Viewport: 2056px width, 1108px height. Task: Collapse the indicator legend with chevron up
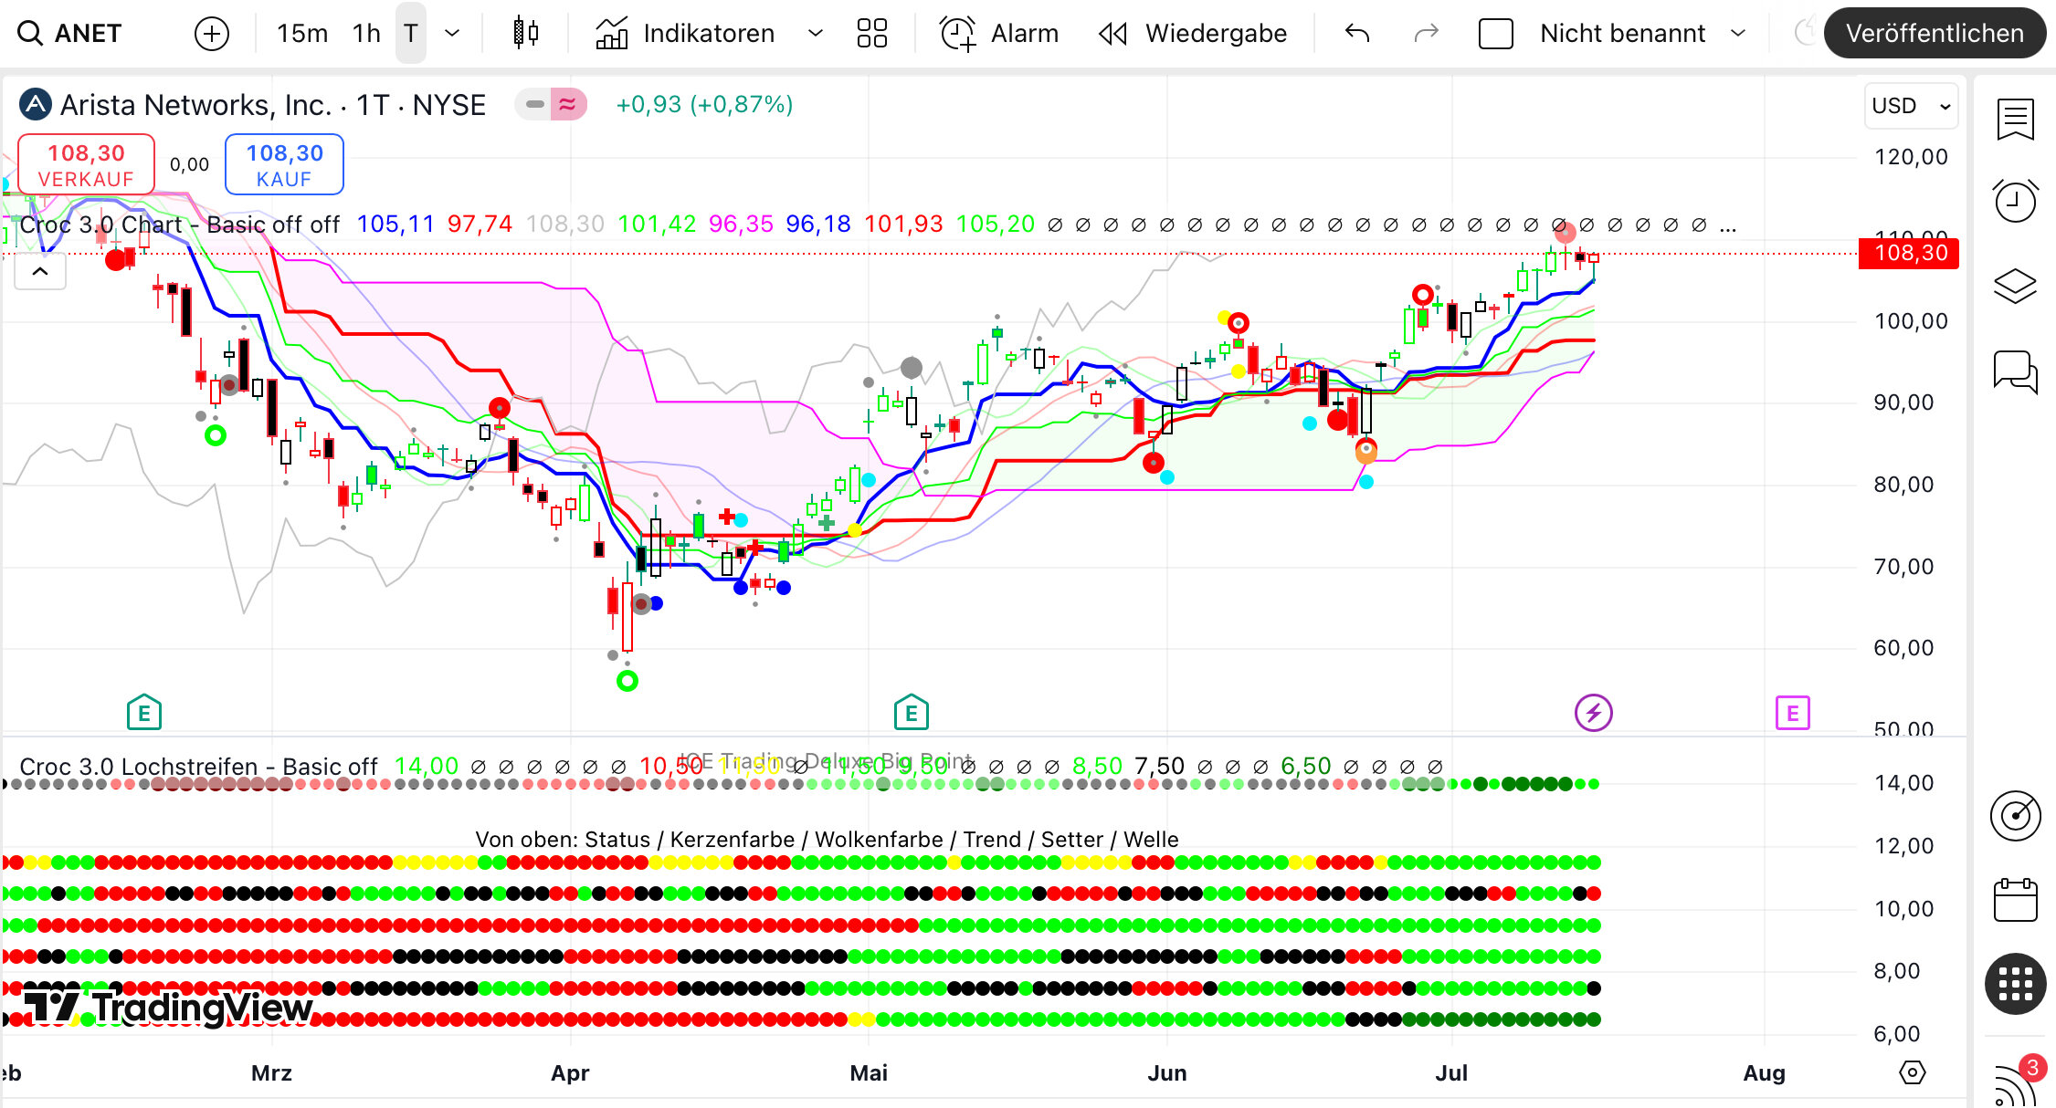point(40,272)
